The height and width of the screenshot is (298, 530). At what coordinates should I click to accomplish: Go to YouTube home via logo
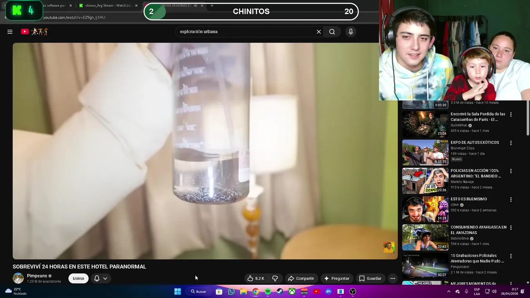pos(35,31)
